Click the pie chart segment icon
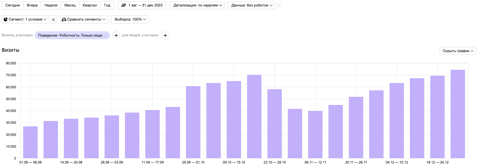 pyautogui.click(x=6, y=19)
